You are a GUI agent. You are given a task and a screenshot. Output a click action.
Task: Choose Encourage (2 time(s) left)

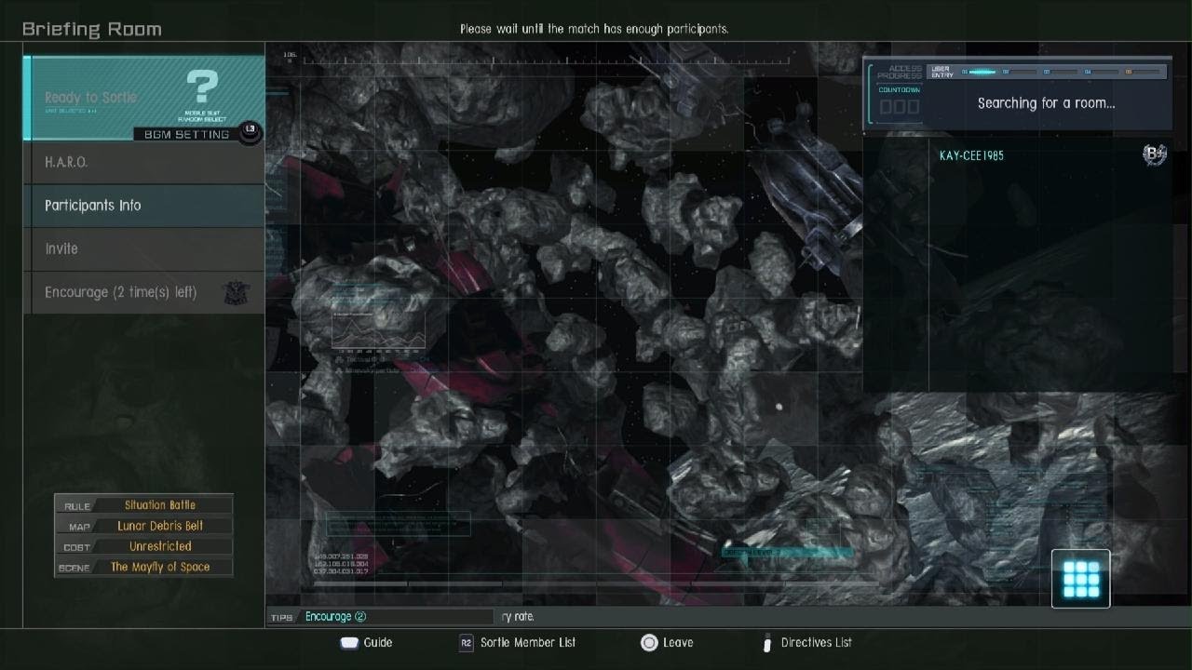pos(144,292)
